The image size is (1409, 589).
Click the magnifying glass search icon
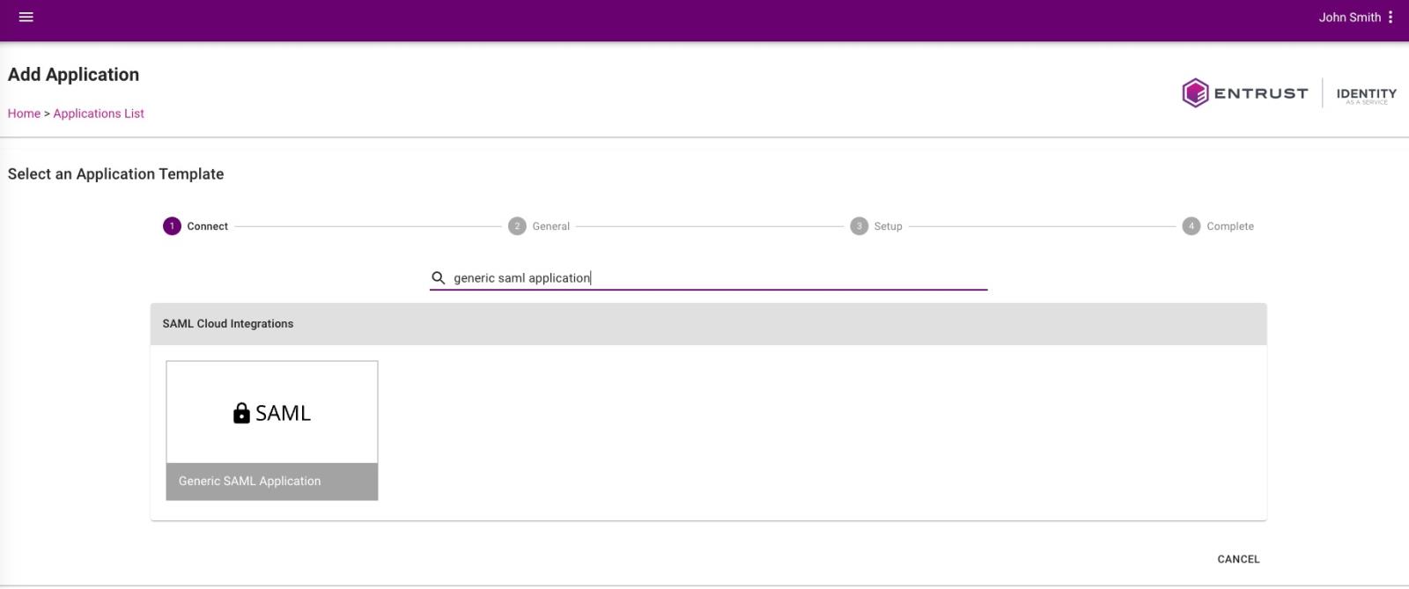coord(439,278)
